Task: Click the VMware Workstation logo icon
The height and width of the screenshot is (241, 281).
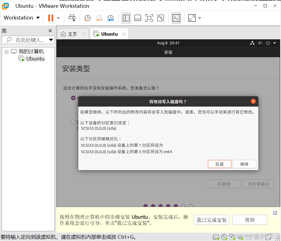Action: coord(5,6)
